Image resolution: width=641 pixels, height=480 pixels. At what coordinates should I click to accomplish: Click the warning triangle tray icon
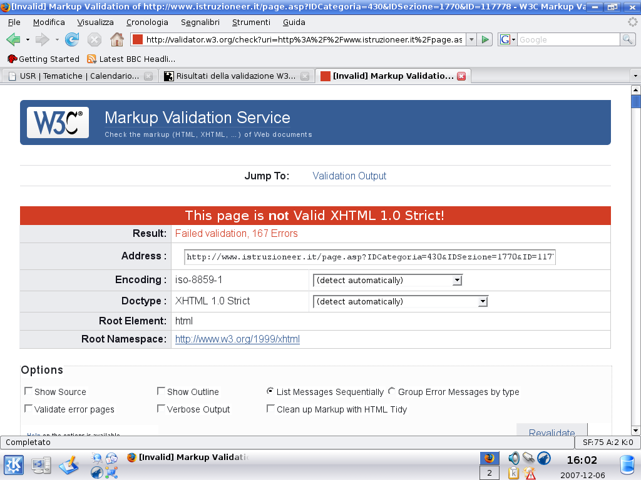(530, 473)
